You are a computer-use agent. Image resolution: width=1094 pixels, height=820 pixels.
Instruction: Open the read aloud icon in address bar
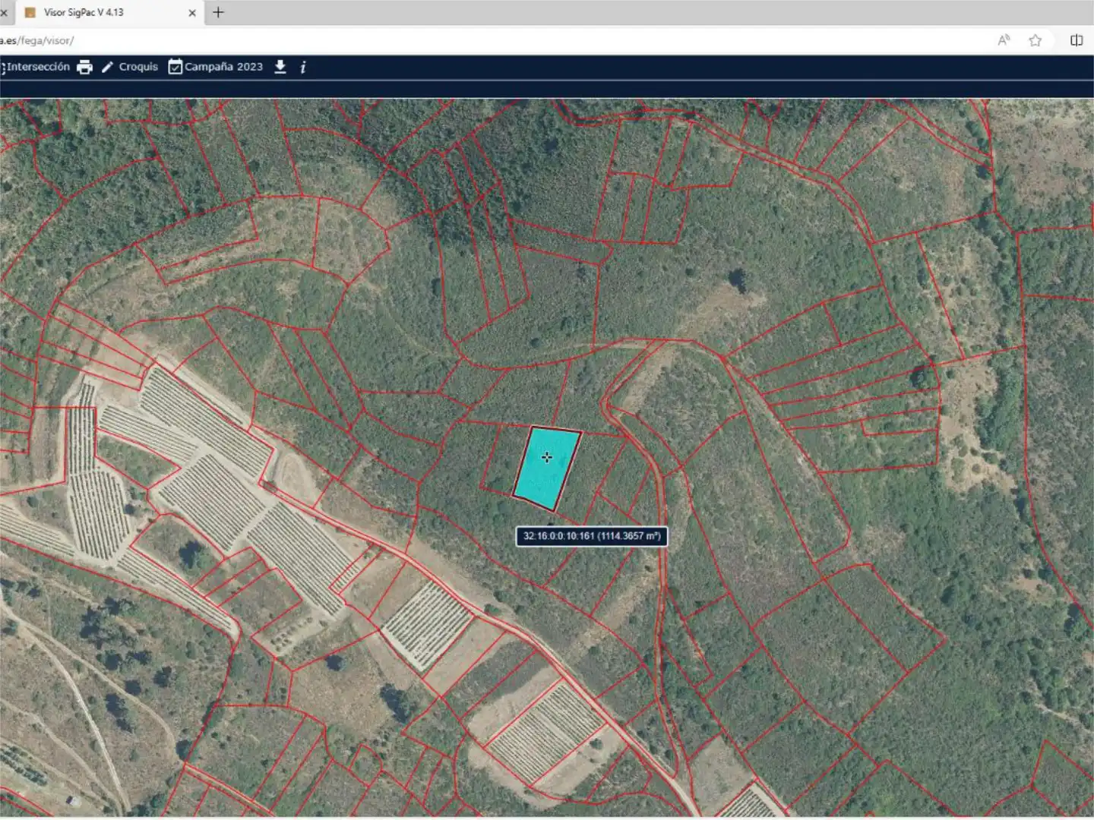[1004, 40]
